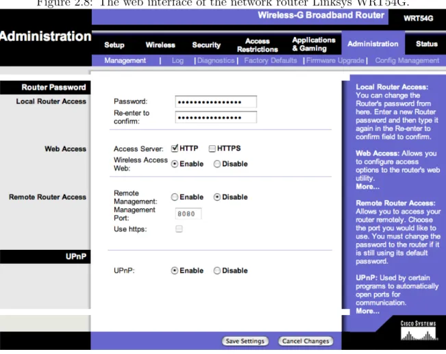The width and height of the screenshot is (446, 354).
Task: Open More link under Web Access help
Action: click(367, 186)
